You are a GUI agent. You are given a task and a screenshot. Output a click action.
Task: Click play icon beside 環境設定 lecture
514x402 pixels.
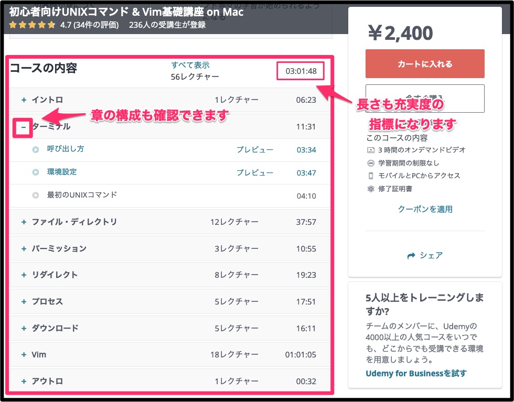pos(36,172)
